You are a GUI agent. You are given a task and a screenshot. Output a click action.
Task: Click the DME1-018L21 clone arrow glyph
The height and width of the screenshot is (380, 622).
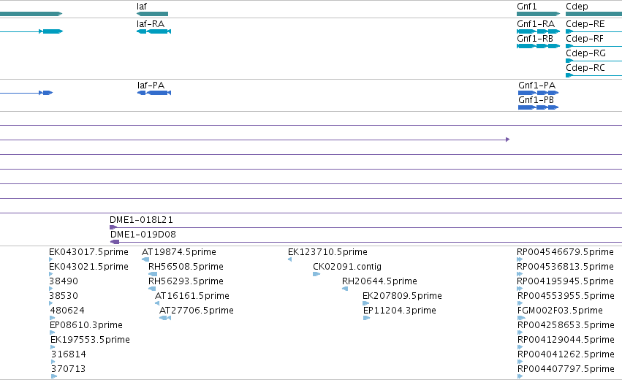(113, 227)
